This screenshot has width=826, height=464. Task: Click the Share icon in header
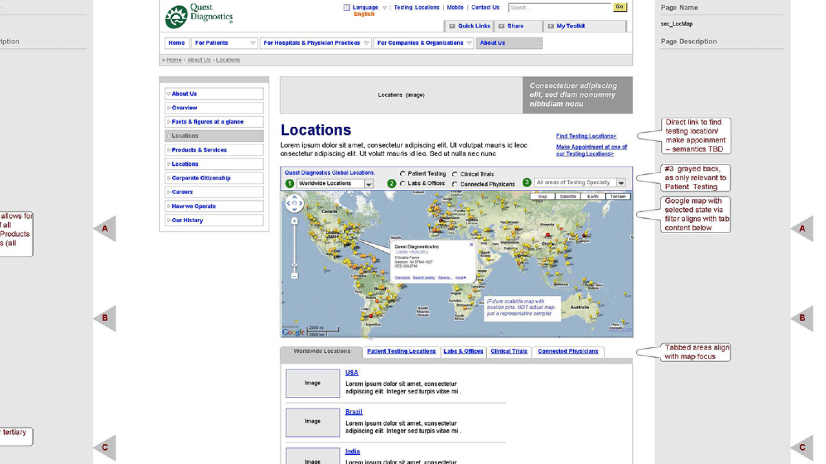501,26
